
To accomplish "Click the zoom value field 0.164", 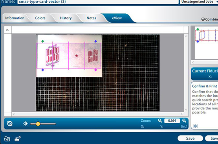I will coord(172,121).
